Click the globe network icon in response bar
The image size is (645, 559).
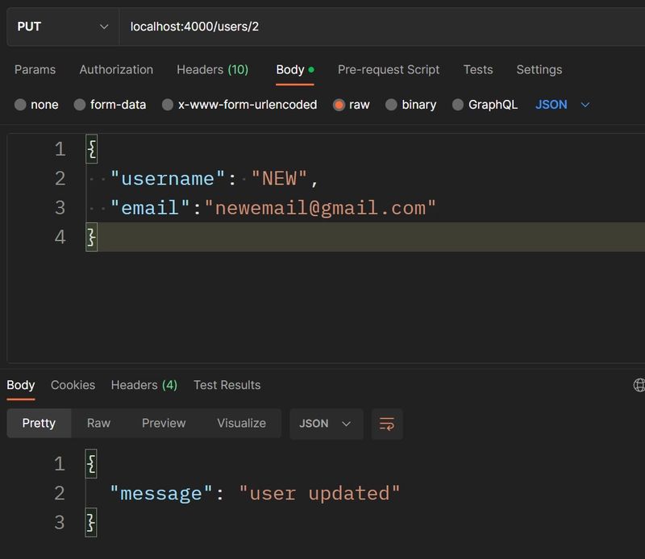point(639,385)
